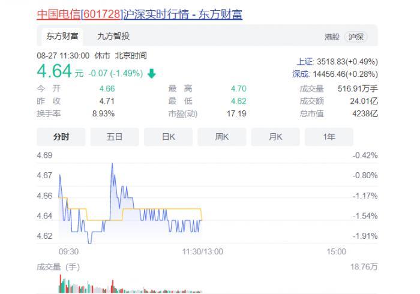The width and height of the screenshot is (420, 294).
Task: Click the -0.42% axis label
Action: [x=365, y=155]
